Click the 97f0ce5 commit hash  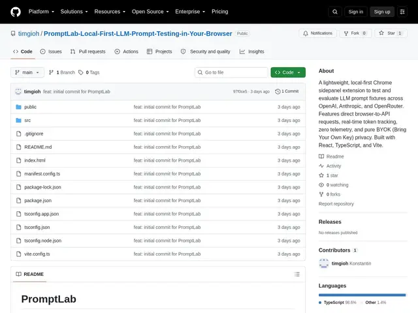point(240,91)
